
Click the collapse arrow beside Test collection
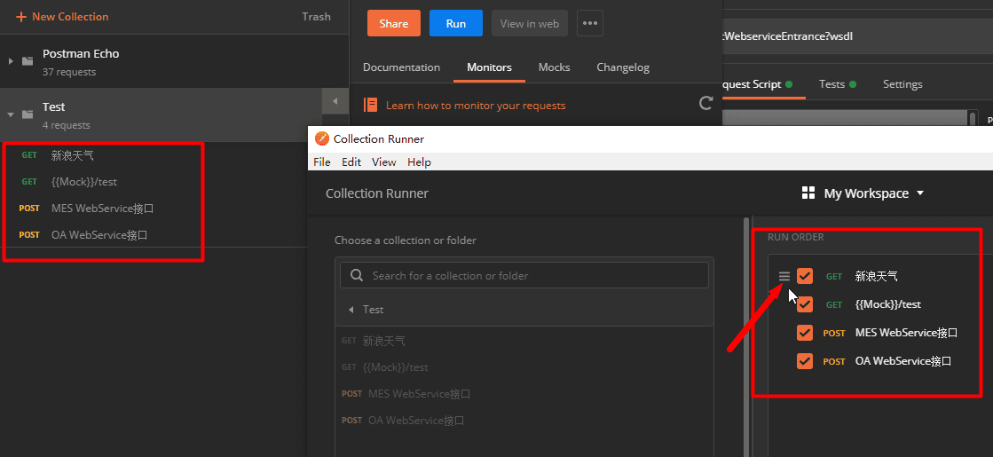[11, 114]
